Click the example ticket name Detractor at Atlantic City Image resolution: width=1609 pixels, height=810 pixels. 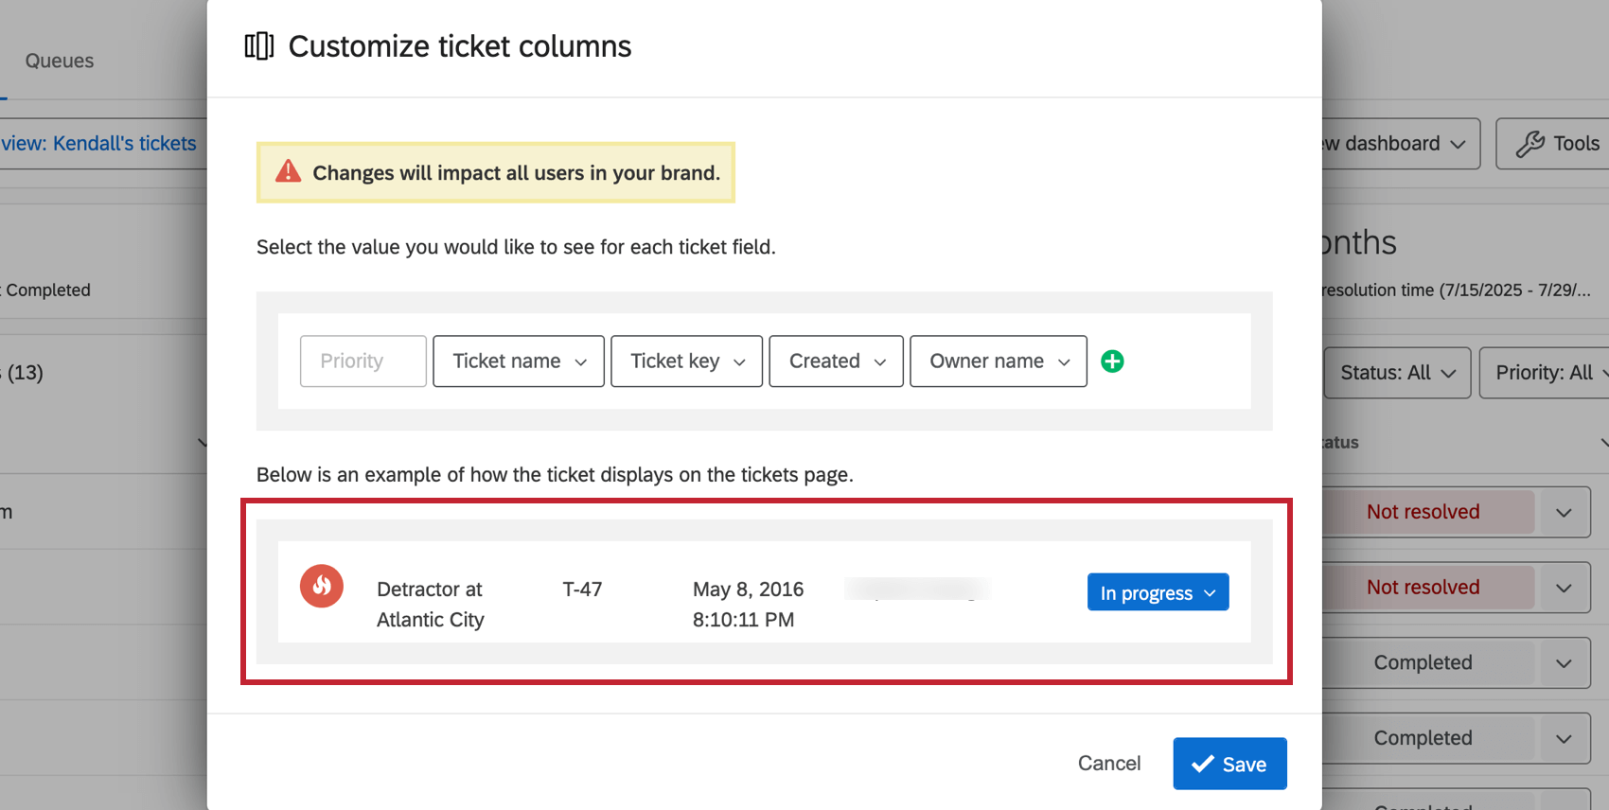point(431,604)
